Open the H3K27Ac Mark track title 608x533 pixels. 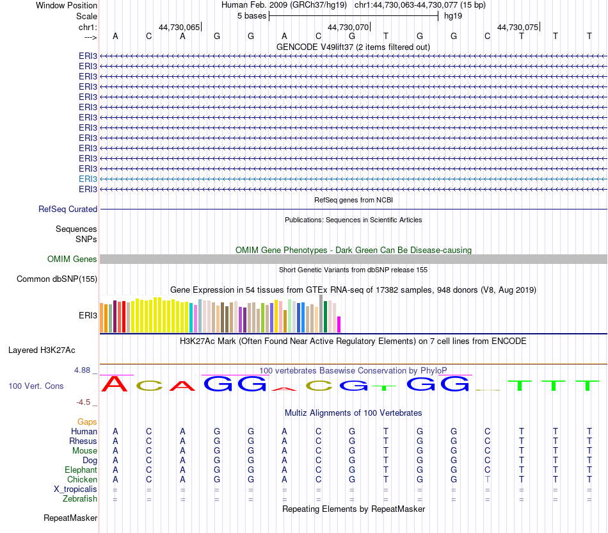(353, 341)
